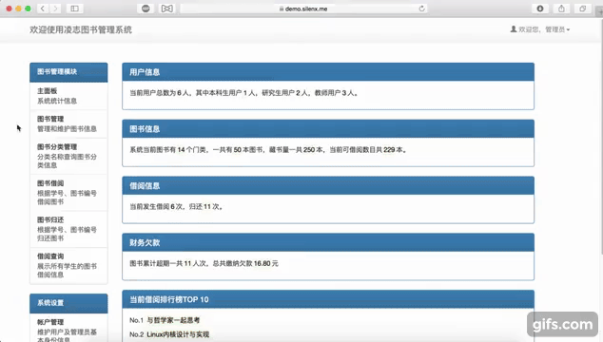Open the 管理员 dropdown menu

pos(557,29)
